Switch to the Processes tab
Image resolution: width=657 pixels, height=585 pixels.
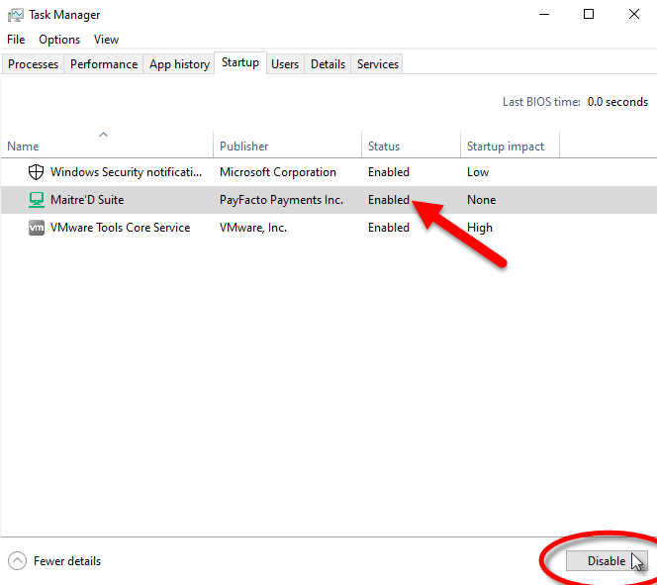tap(34, 64)
